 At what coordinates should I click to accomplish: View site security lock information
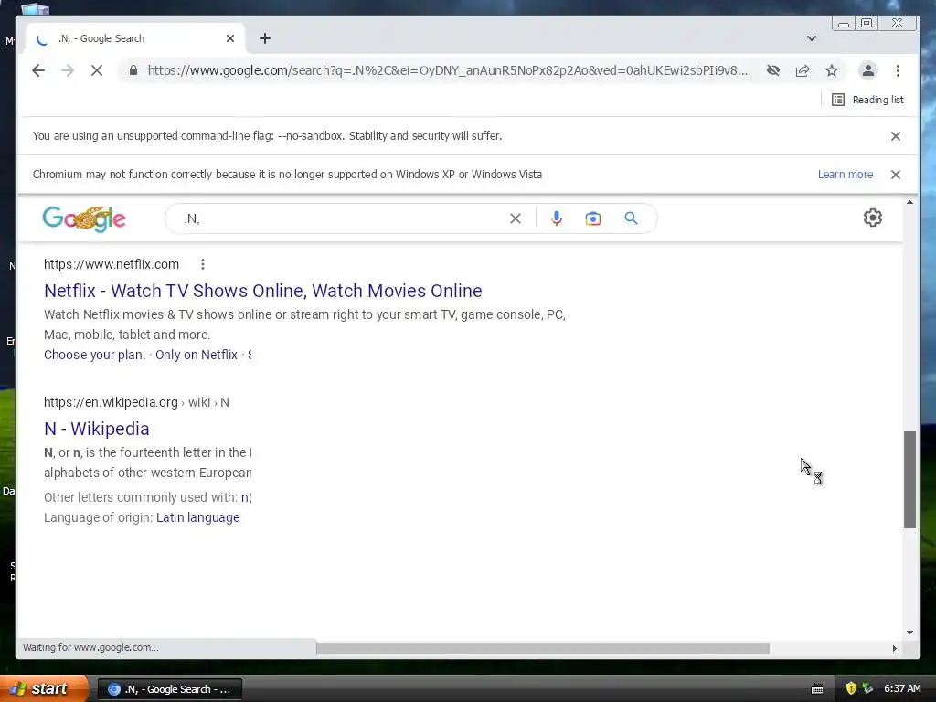click(133, 70)
